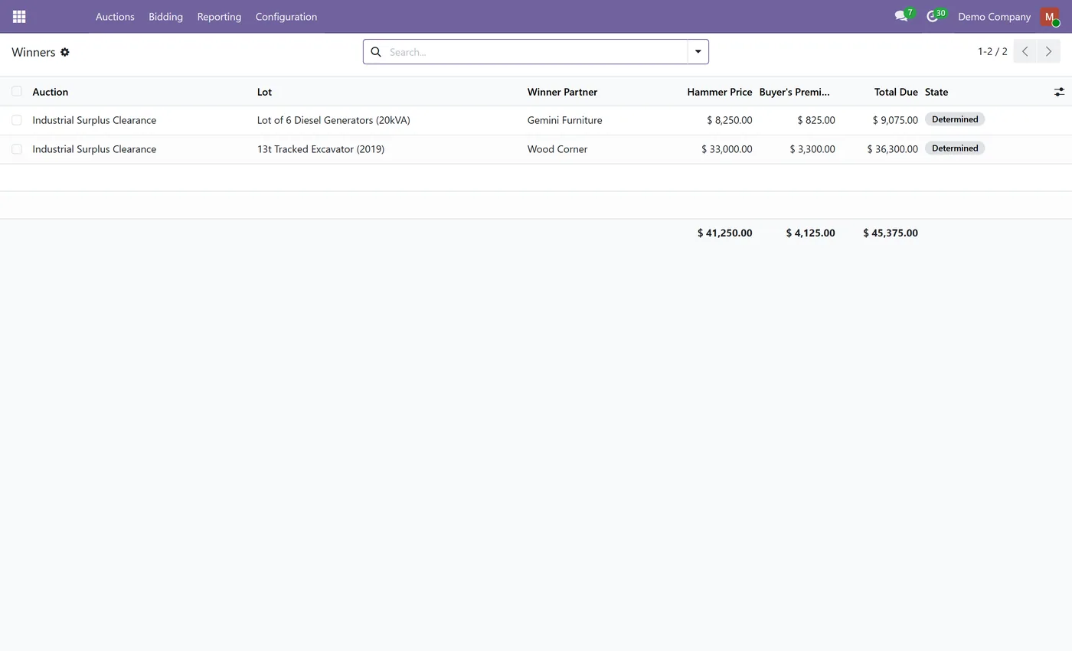Viewport: 1072px width, 651px height.
Task: Click the 1-2 / 2 pager counter
Action: 992,52
